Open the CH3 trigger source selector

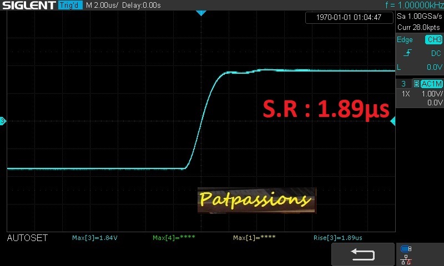coord(433,40)
